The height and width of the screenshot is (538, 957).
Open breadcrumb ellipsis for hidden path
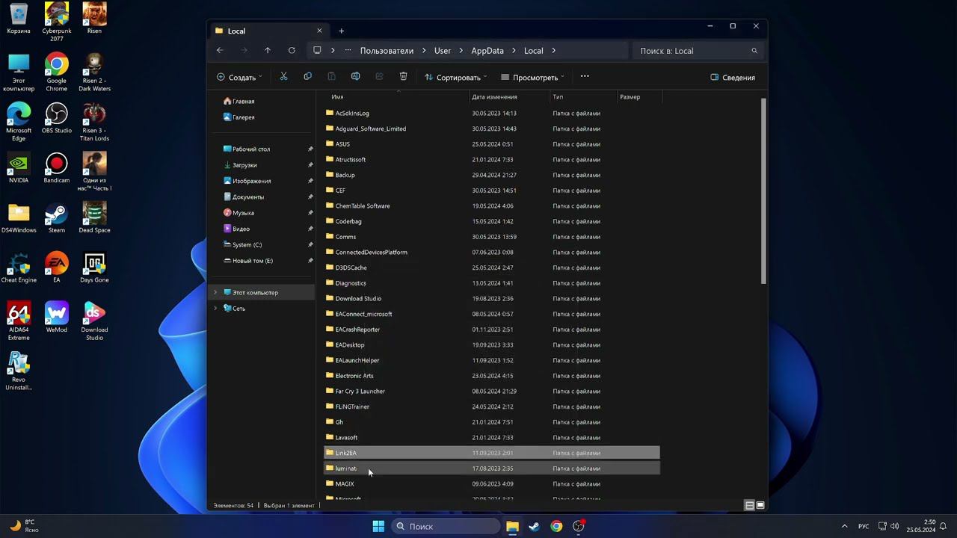pyautogui.click(x=348, y=51)
